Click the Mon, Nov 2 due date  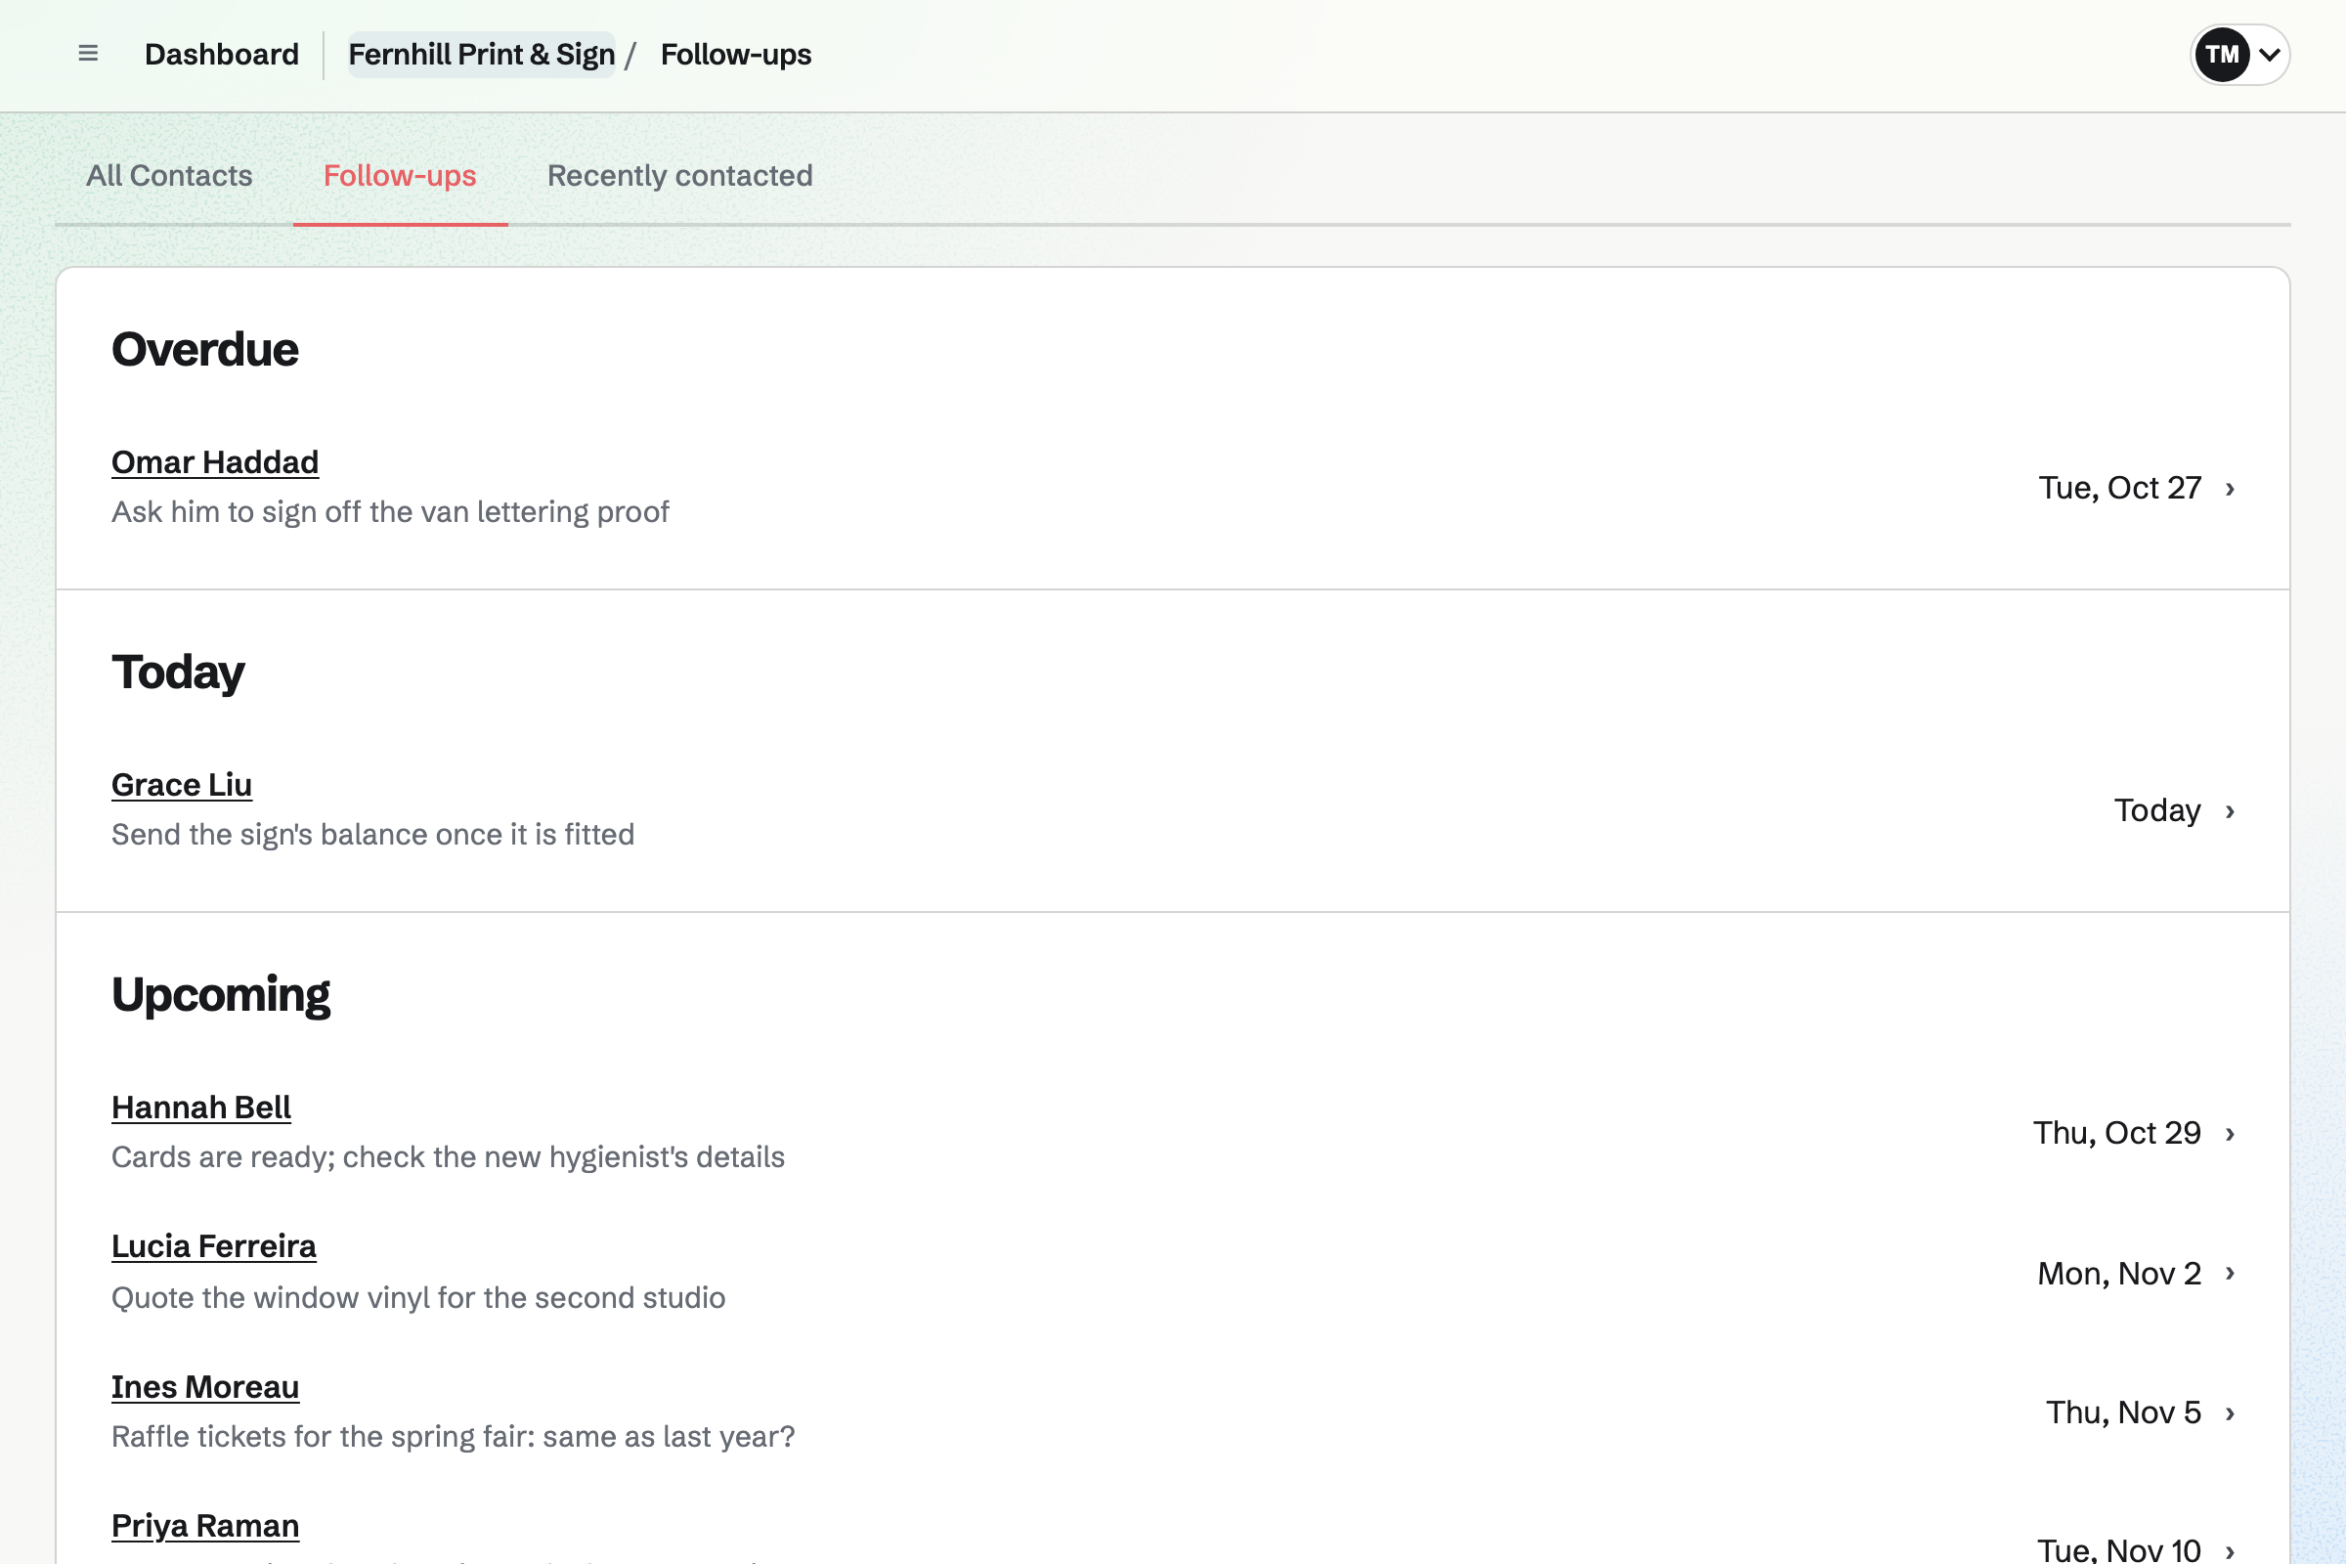[2119, 1274]
